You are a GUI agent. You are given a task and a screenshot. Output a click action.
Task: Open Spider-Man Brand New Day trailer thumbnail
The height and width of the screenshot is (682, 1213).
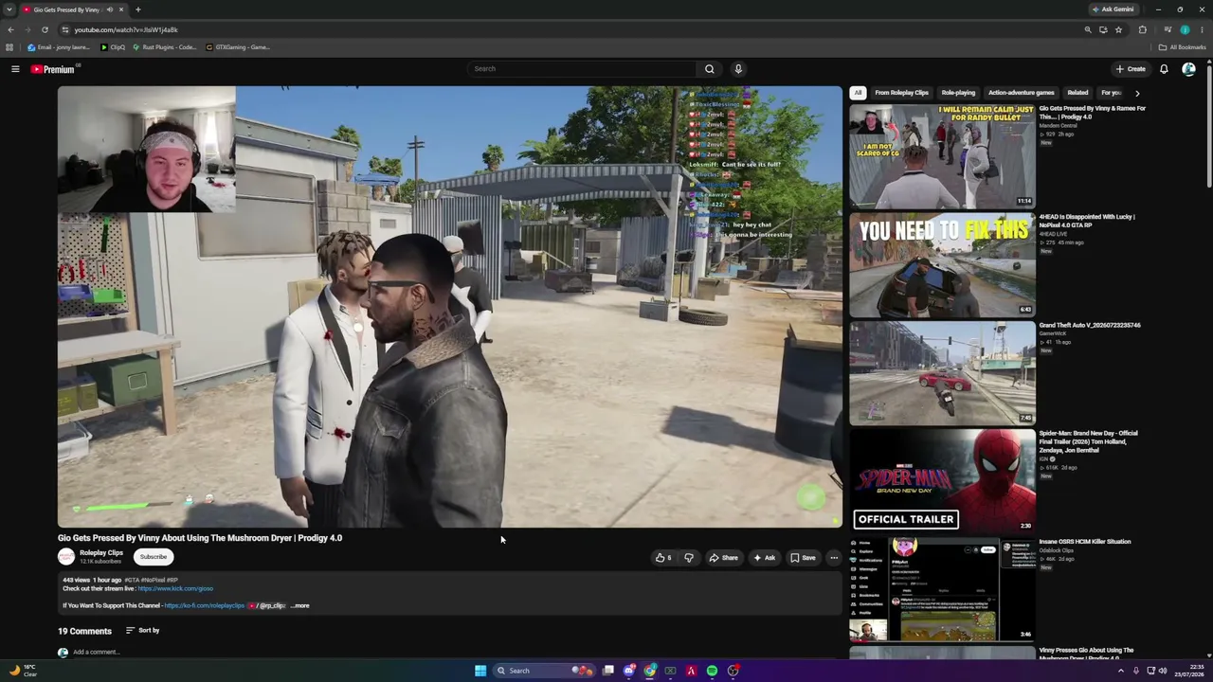point(943,480)
